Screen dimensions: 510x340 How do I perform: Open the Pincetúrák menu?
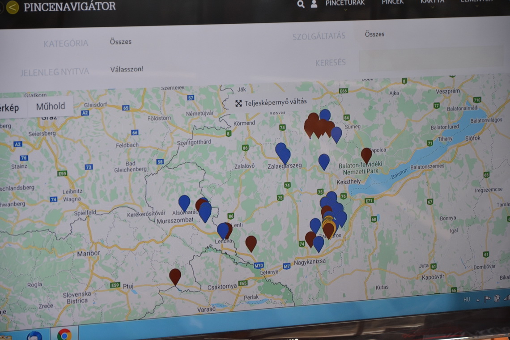click(345, 3)
